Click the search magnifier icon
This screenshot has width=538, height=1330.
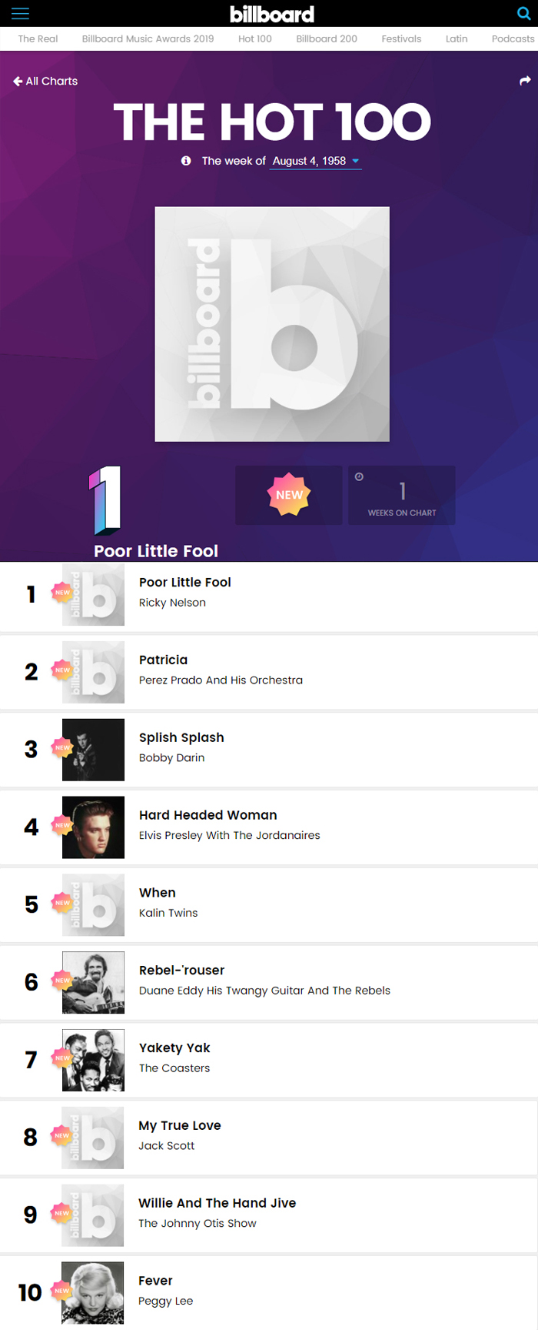[523, 14]
